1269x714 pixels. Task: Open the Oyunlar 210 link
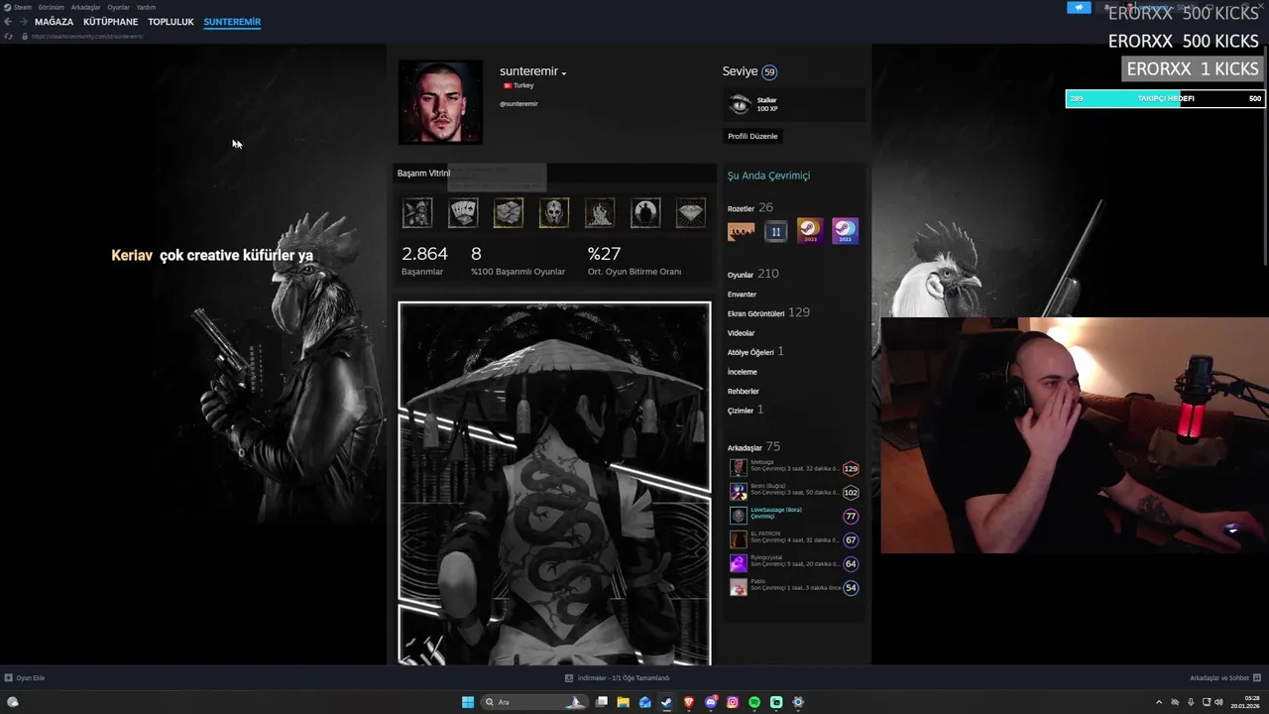[753, 274]
